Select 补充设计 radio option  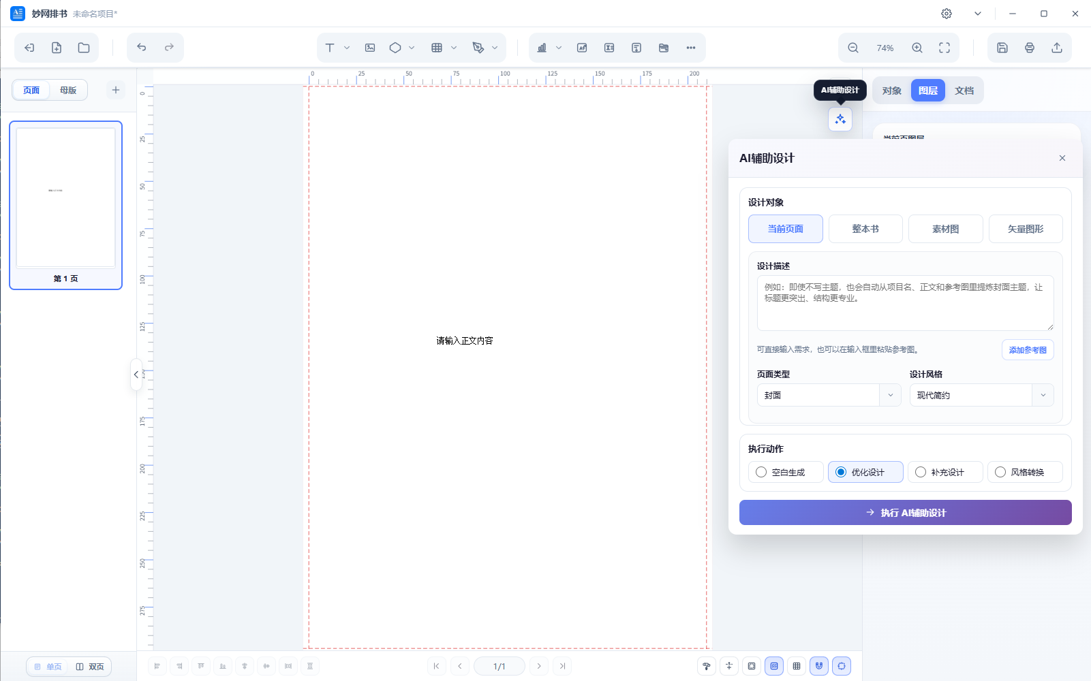pos(945,472)
